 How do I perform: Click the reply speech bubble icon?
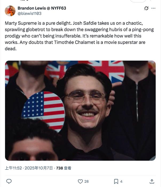coord(9,181)
